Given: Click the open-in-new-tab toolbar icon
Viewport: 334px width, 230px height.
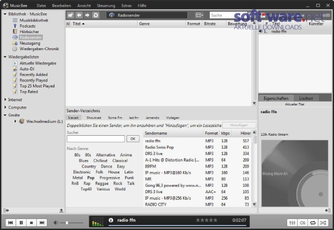Looking at the screenshot, I should pos(70,15).
